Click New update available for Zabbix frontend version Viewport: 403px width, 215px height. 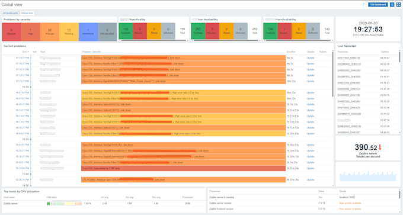coord(350,209)
